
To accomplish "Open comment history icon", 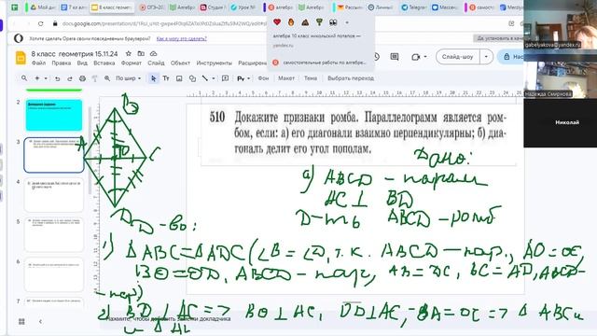I will (395, 57).
